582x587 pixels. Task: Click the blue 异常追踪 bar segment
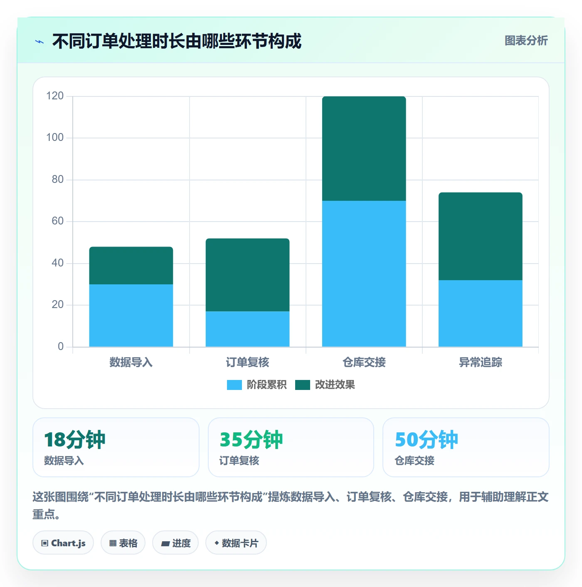coord(480,313)
